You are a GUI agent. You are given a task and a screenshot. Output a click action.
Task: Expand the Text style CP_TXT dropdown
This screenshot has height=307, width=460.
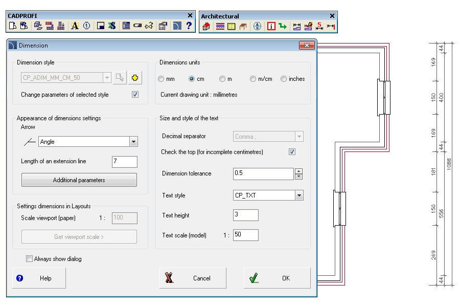click(x=299, y=195)
